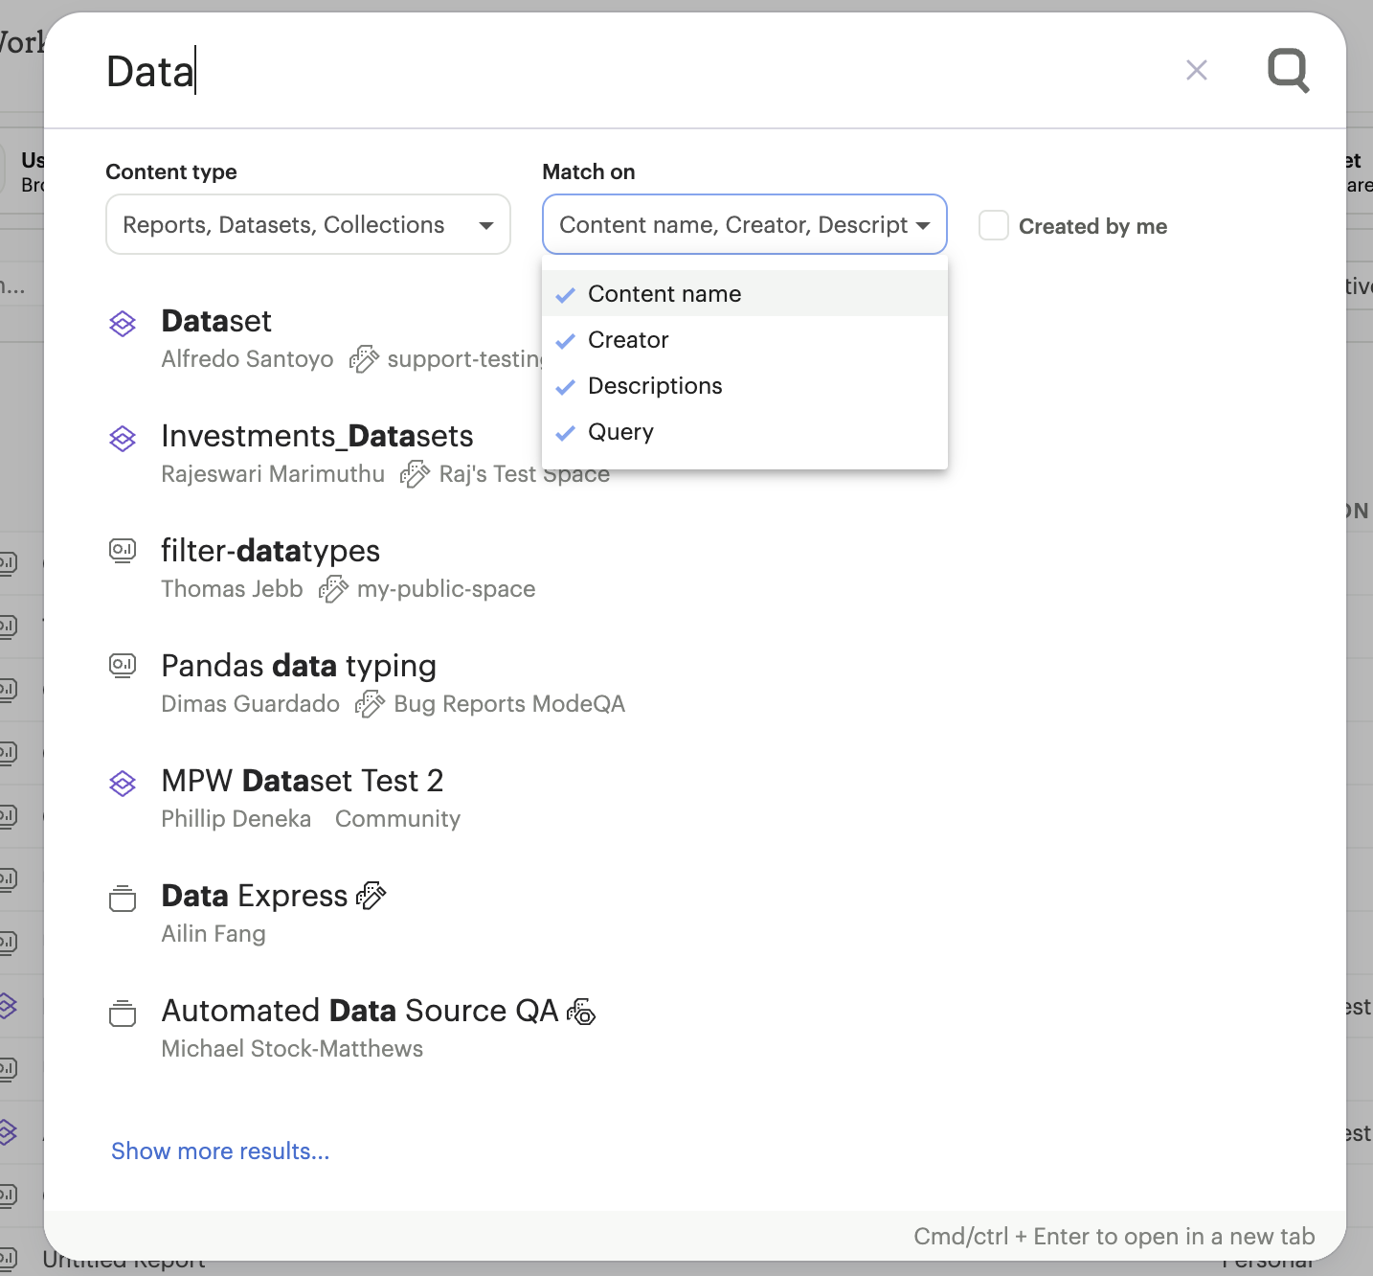Toggle the "Descriptions" option in the dropdown
The image size is (1373, 1276).
pyautogui.click(x=654, y=386)
